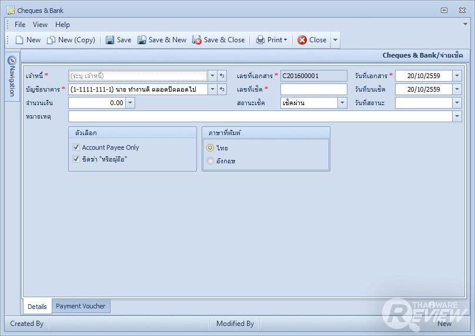Expand the เจ้าหนี้ creditor dropdown
The image size is (475, 336).
click(x=212, y=76)
